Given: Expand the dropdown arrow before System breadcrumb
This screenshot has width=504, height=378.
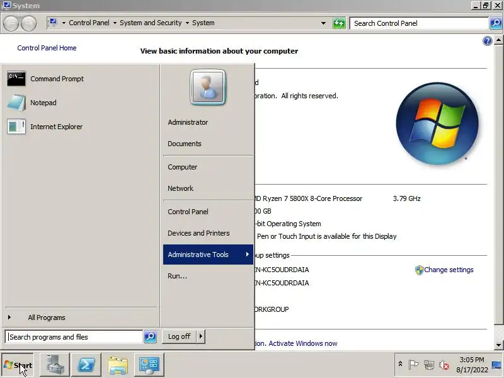Looking at the screenshot, I should coord(187,23).
